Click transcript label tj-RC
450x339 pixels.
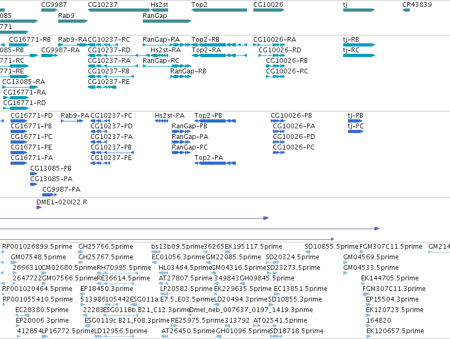point(351,50)
